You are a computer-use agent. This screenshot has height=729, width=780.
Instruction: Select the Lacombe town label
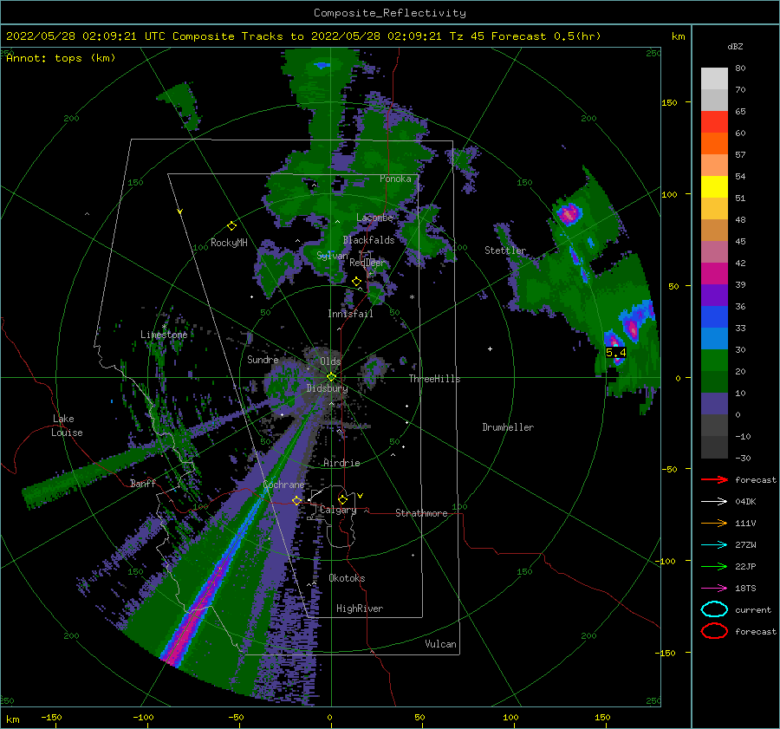click(x=374, y=218)
